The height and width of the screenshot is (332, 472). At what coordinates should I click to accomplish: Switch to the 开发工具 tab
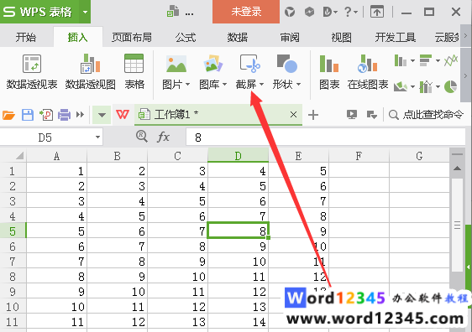click(x=396, y=38)
